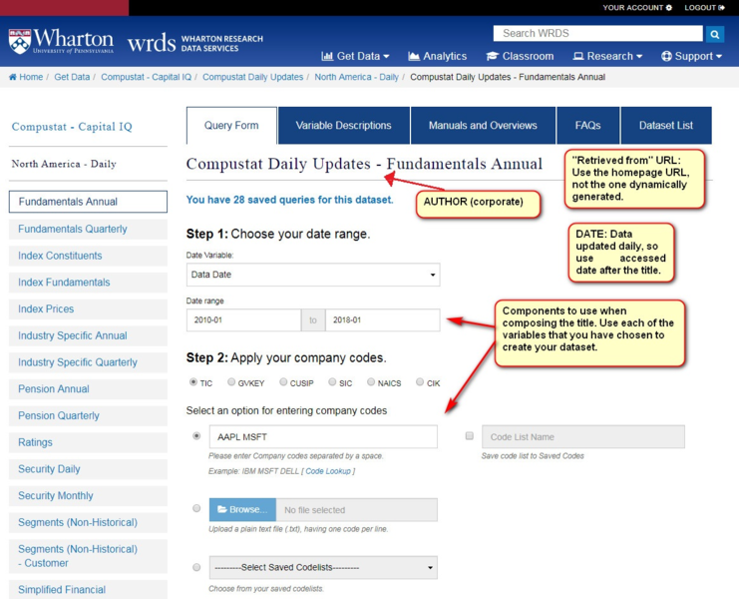Open the 28 saved queries link
The height and width of the screenshot is (599, 739).
pyautogui.click(x=289, y=200)
